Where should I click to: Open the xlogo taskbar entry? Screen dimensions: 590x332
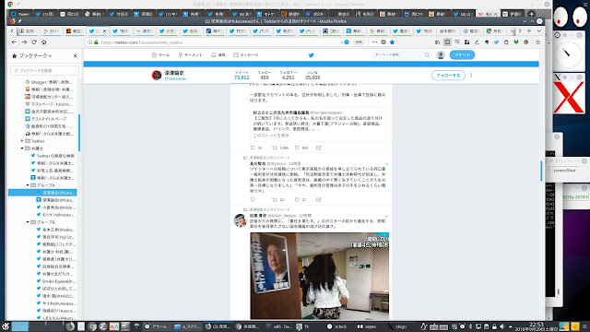[397, 326]
